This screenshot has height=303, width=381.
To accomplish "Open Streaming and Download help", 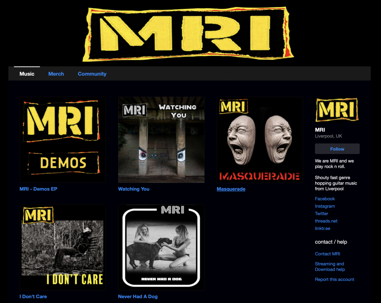I will 330,267.
